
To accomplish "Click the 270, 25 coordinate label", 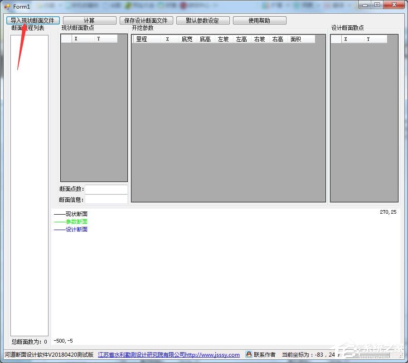I will (388, 212).
